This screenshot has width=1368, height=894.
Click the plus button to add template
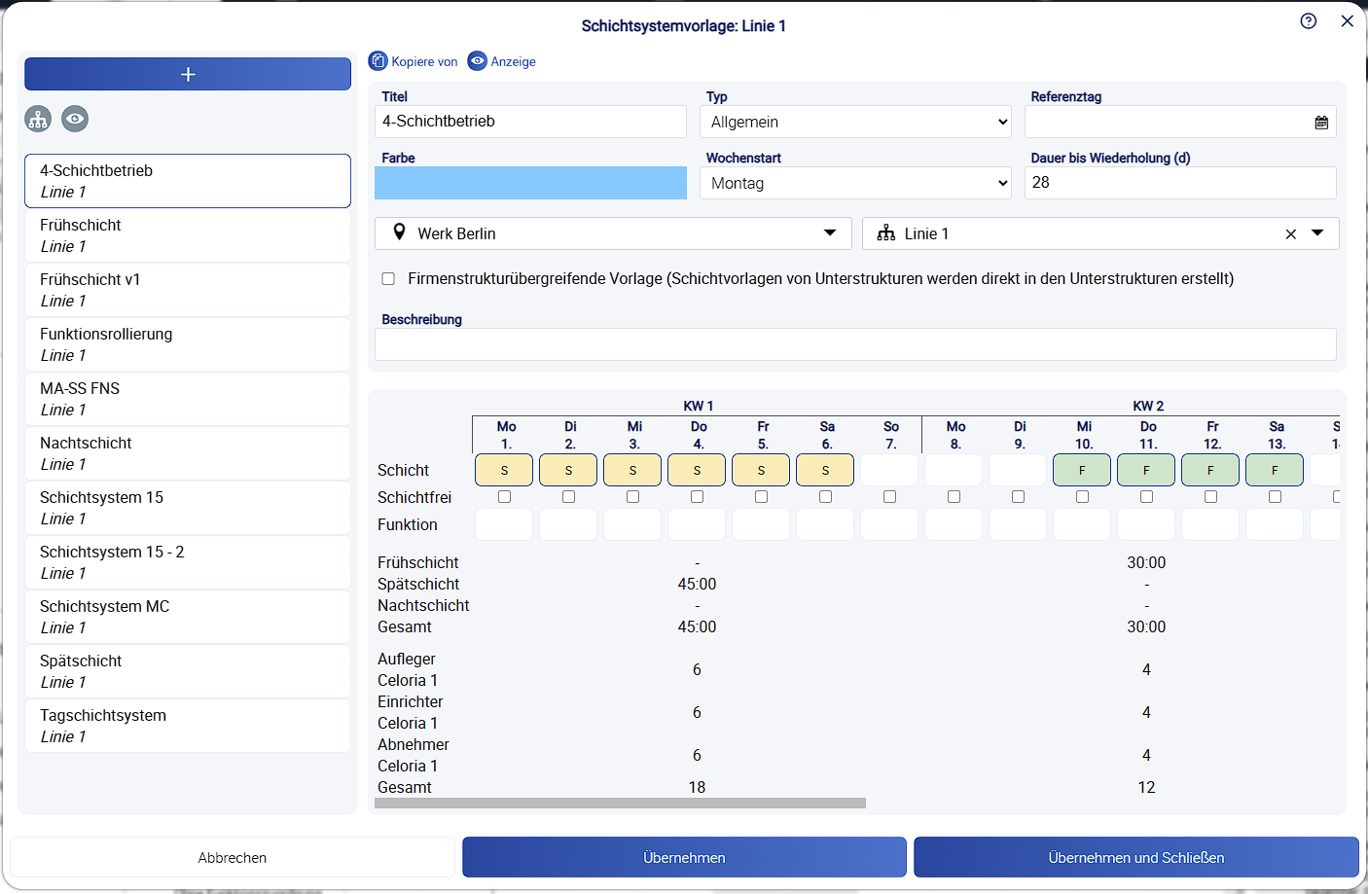[x=188, y=74]
